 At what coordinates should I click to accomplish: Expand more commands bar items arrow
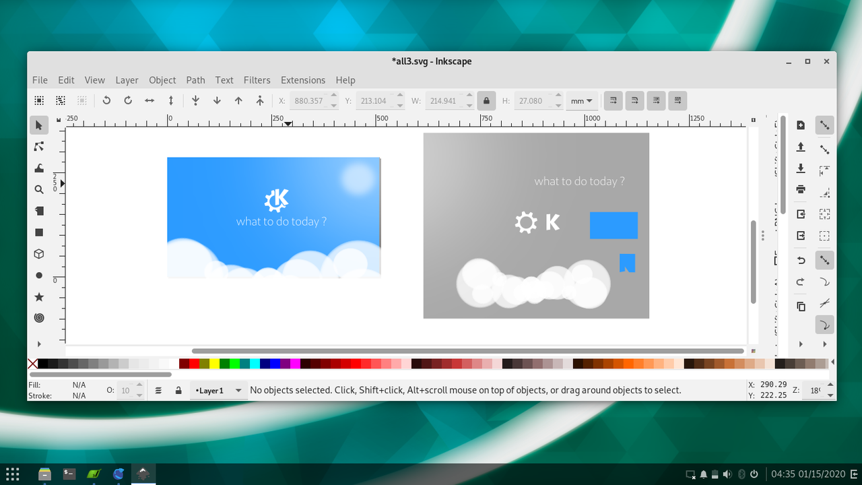click(801, 344)
